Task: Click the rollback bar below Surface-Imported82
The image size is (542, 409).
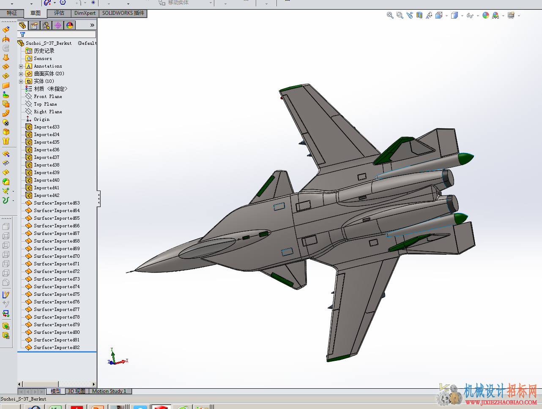Action: [57, 352]
